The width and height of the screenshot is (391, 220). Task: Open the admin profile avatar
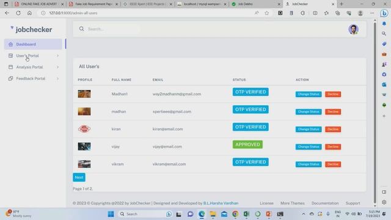point(353,29)
